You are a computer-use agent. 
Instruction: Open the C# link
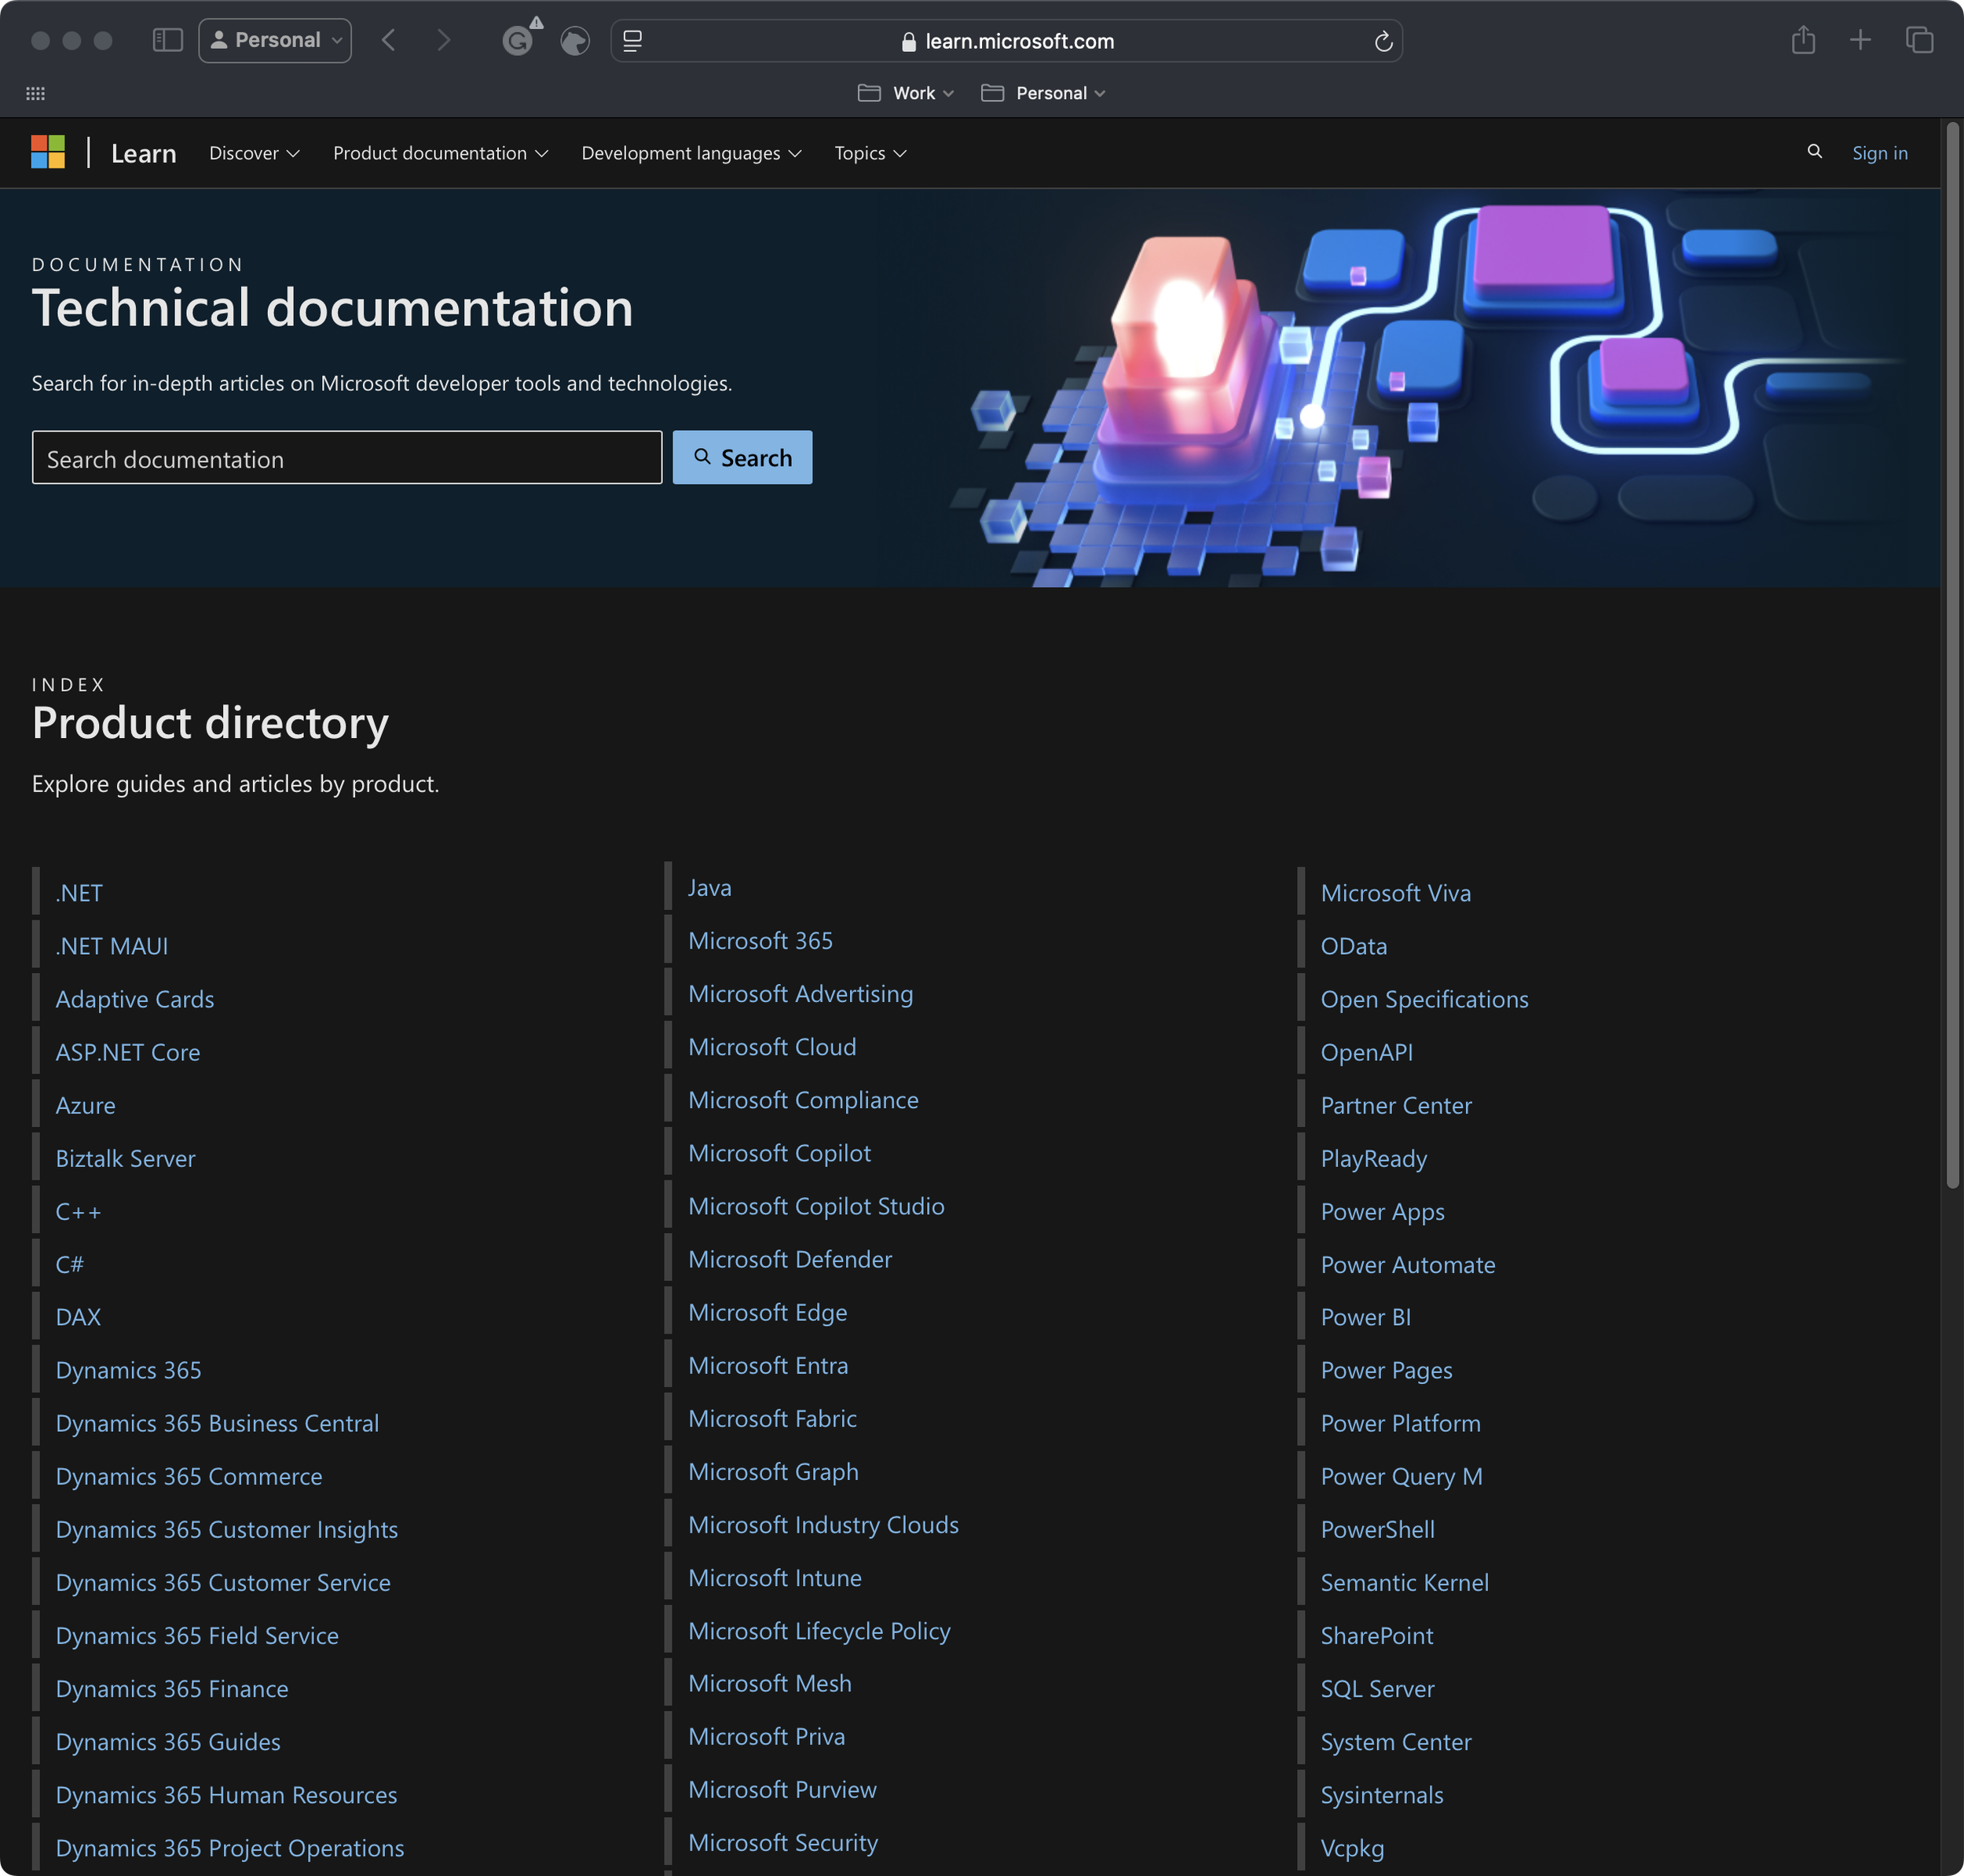tap(70, 1264)
